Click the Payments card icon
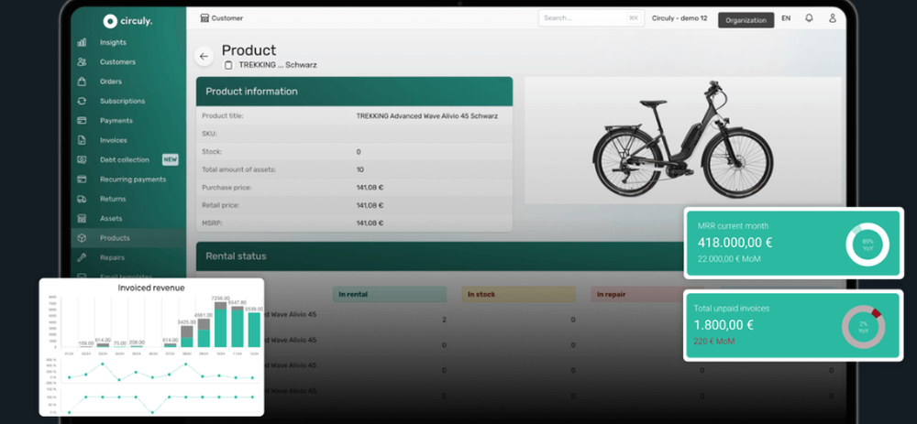The image size is (917, 424). pyautogui.click(x=82, y=120)
